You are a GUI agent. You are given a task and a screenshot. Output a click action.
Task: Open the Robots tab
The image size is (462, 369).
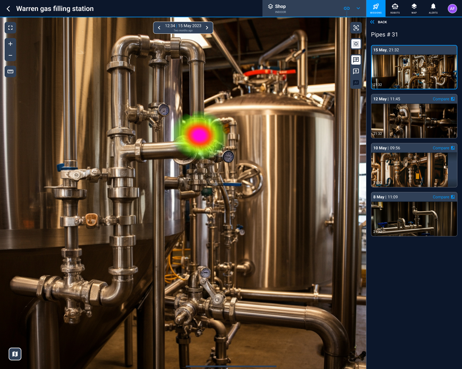click(x=395, y=8)
